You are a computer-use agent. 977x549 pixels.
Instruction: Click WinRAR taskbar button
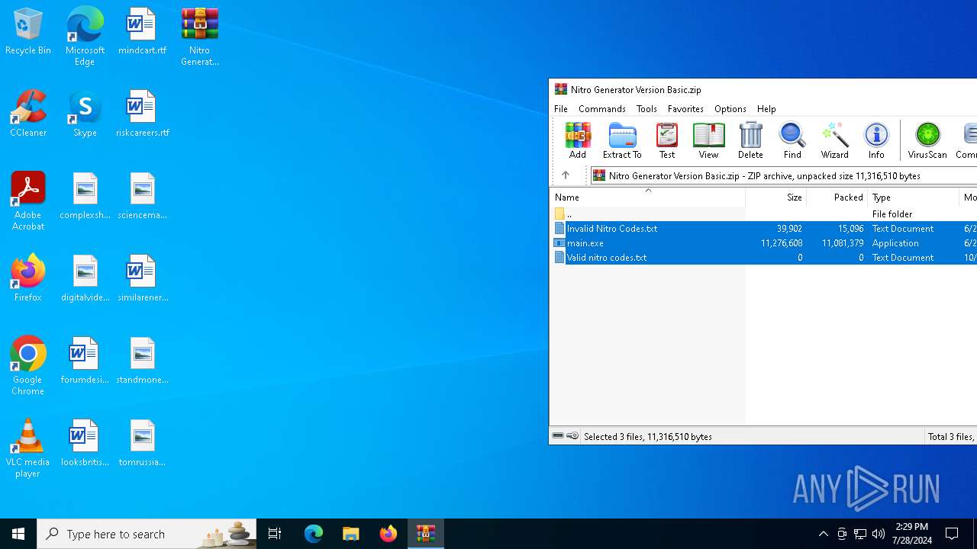coord(426,534)
